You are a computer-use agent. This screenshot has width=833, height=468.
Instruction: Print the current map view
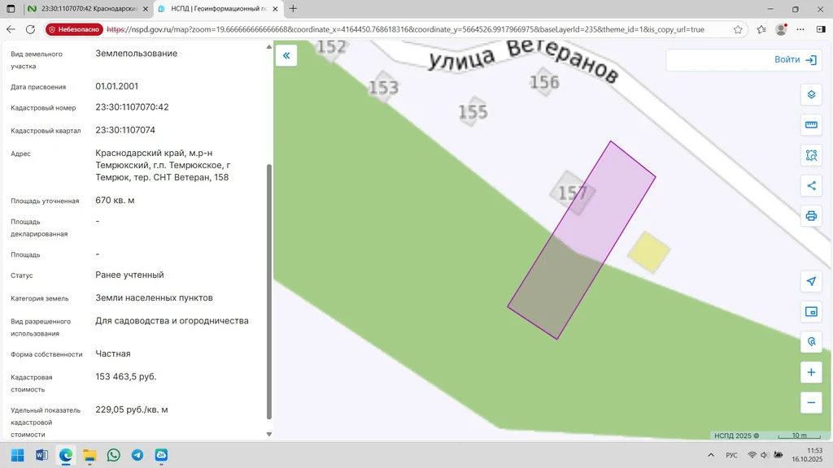[810, 215]
